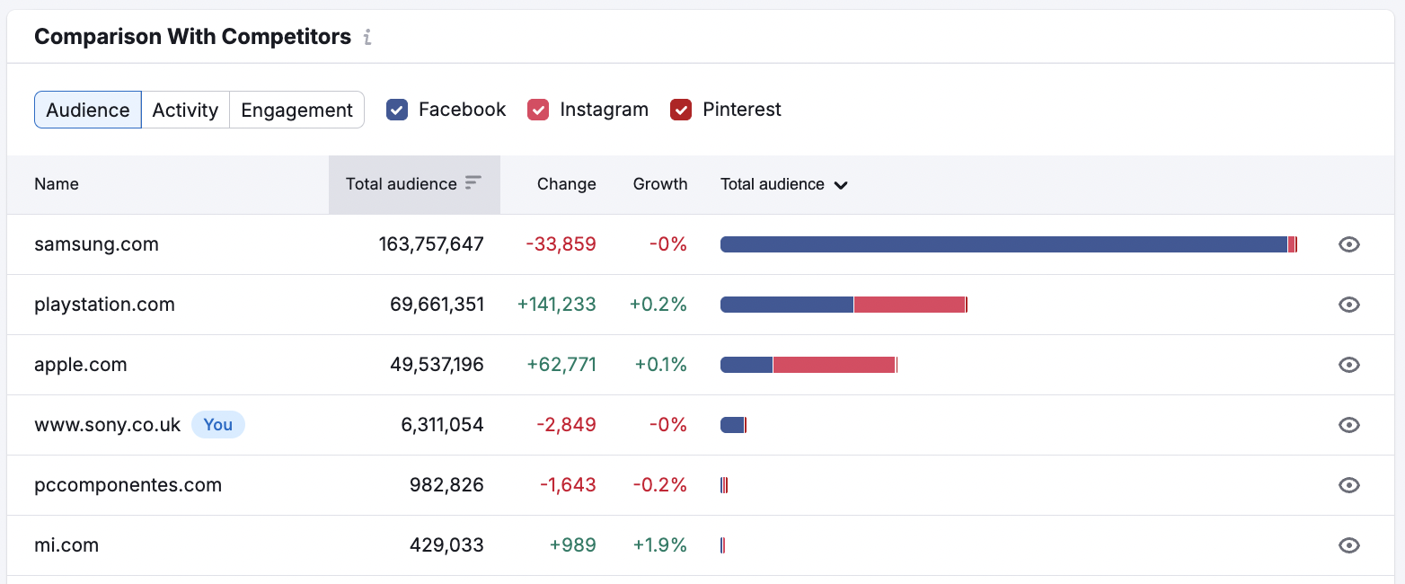Click the eye icon for apple.com

point(1348,364)
